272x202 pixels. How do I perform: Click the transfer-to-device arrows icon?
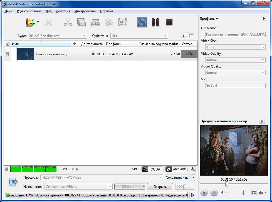click(x=182, y=187)
